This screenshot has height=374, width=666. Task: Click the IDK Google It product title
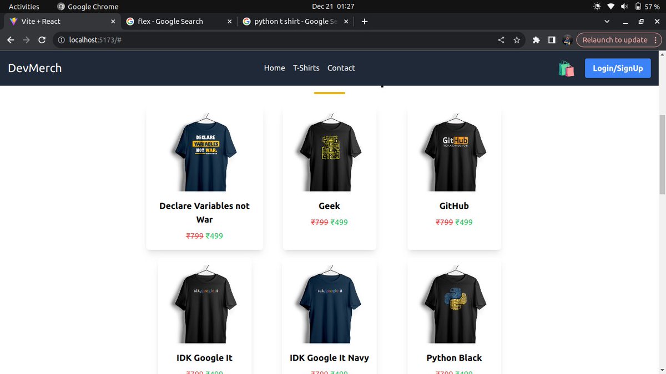pos(204,358)
